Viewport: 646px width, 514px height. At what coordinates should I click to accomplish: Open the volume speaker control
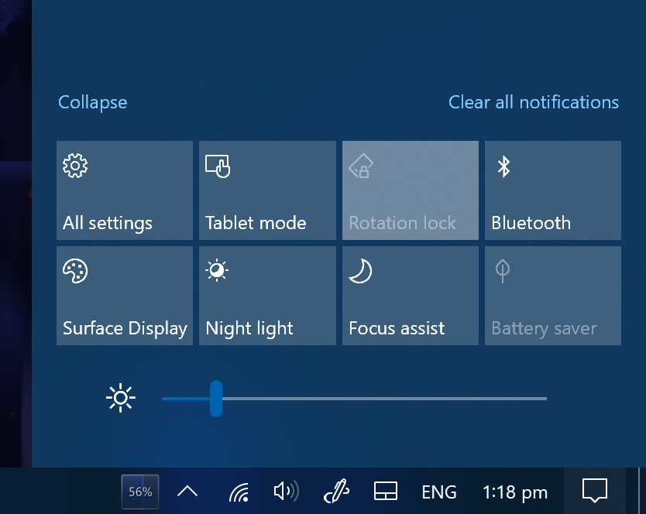pyautogui.click(x=286, y=492)
